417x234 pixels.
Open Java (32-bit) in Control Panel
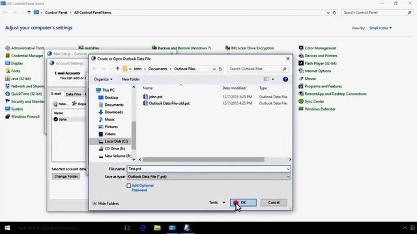pyautogui.click(x=18, y=79)
